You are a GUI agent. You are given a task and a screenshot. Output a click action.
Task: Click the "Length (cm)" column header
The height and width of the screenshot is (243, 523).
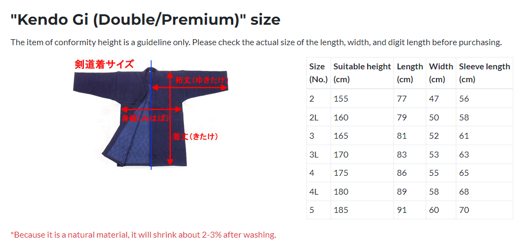(x=410, y=73)
